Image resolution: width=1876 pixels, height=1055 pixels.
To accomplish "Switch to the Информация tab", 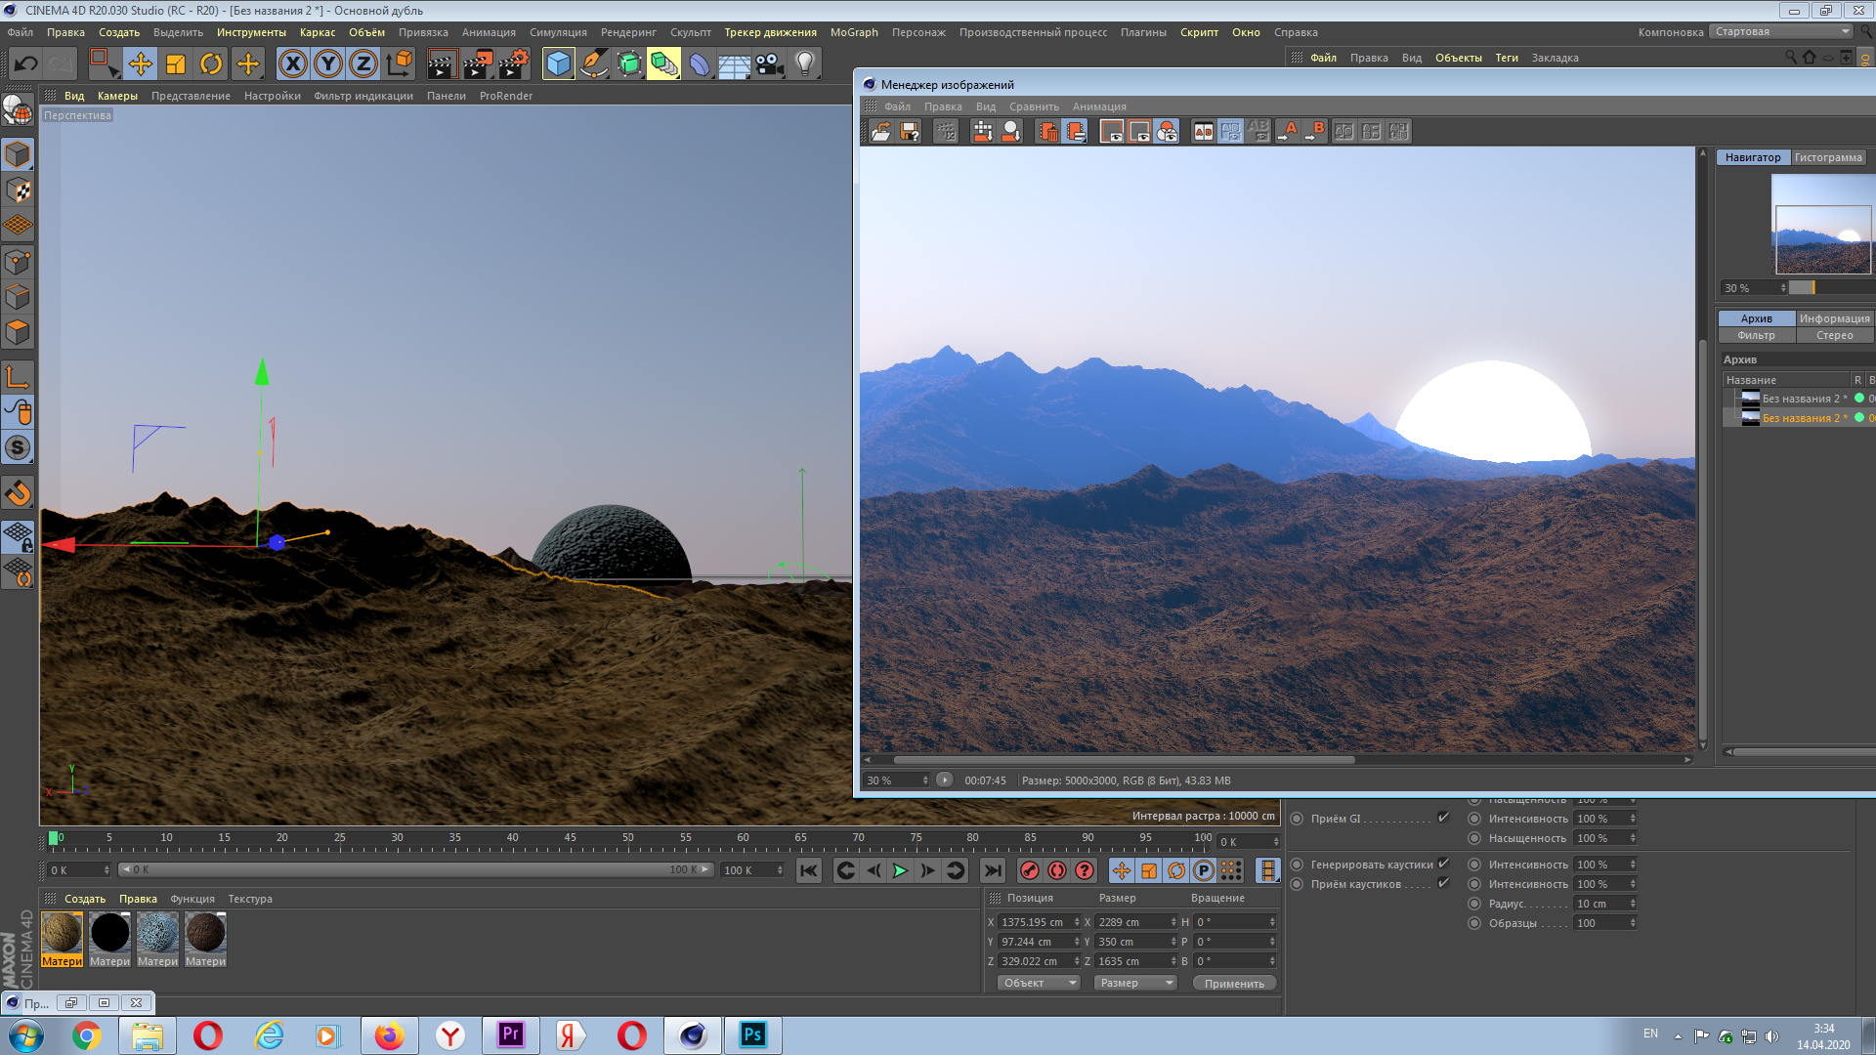I will pyautogui.click(x=1834, y=318).
